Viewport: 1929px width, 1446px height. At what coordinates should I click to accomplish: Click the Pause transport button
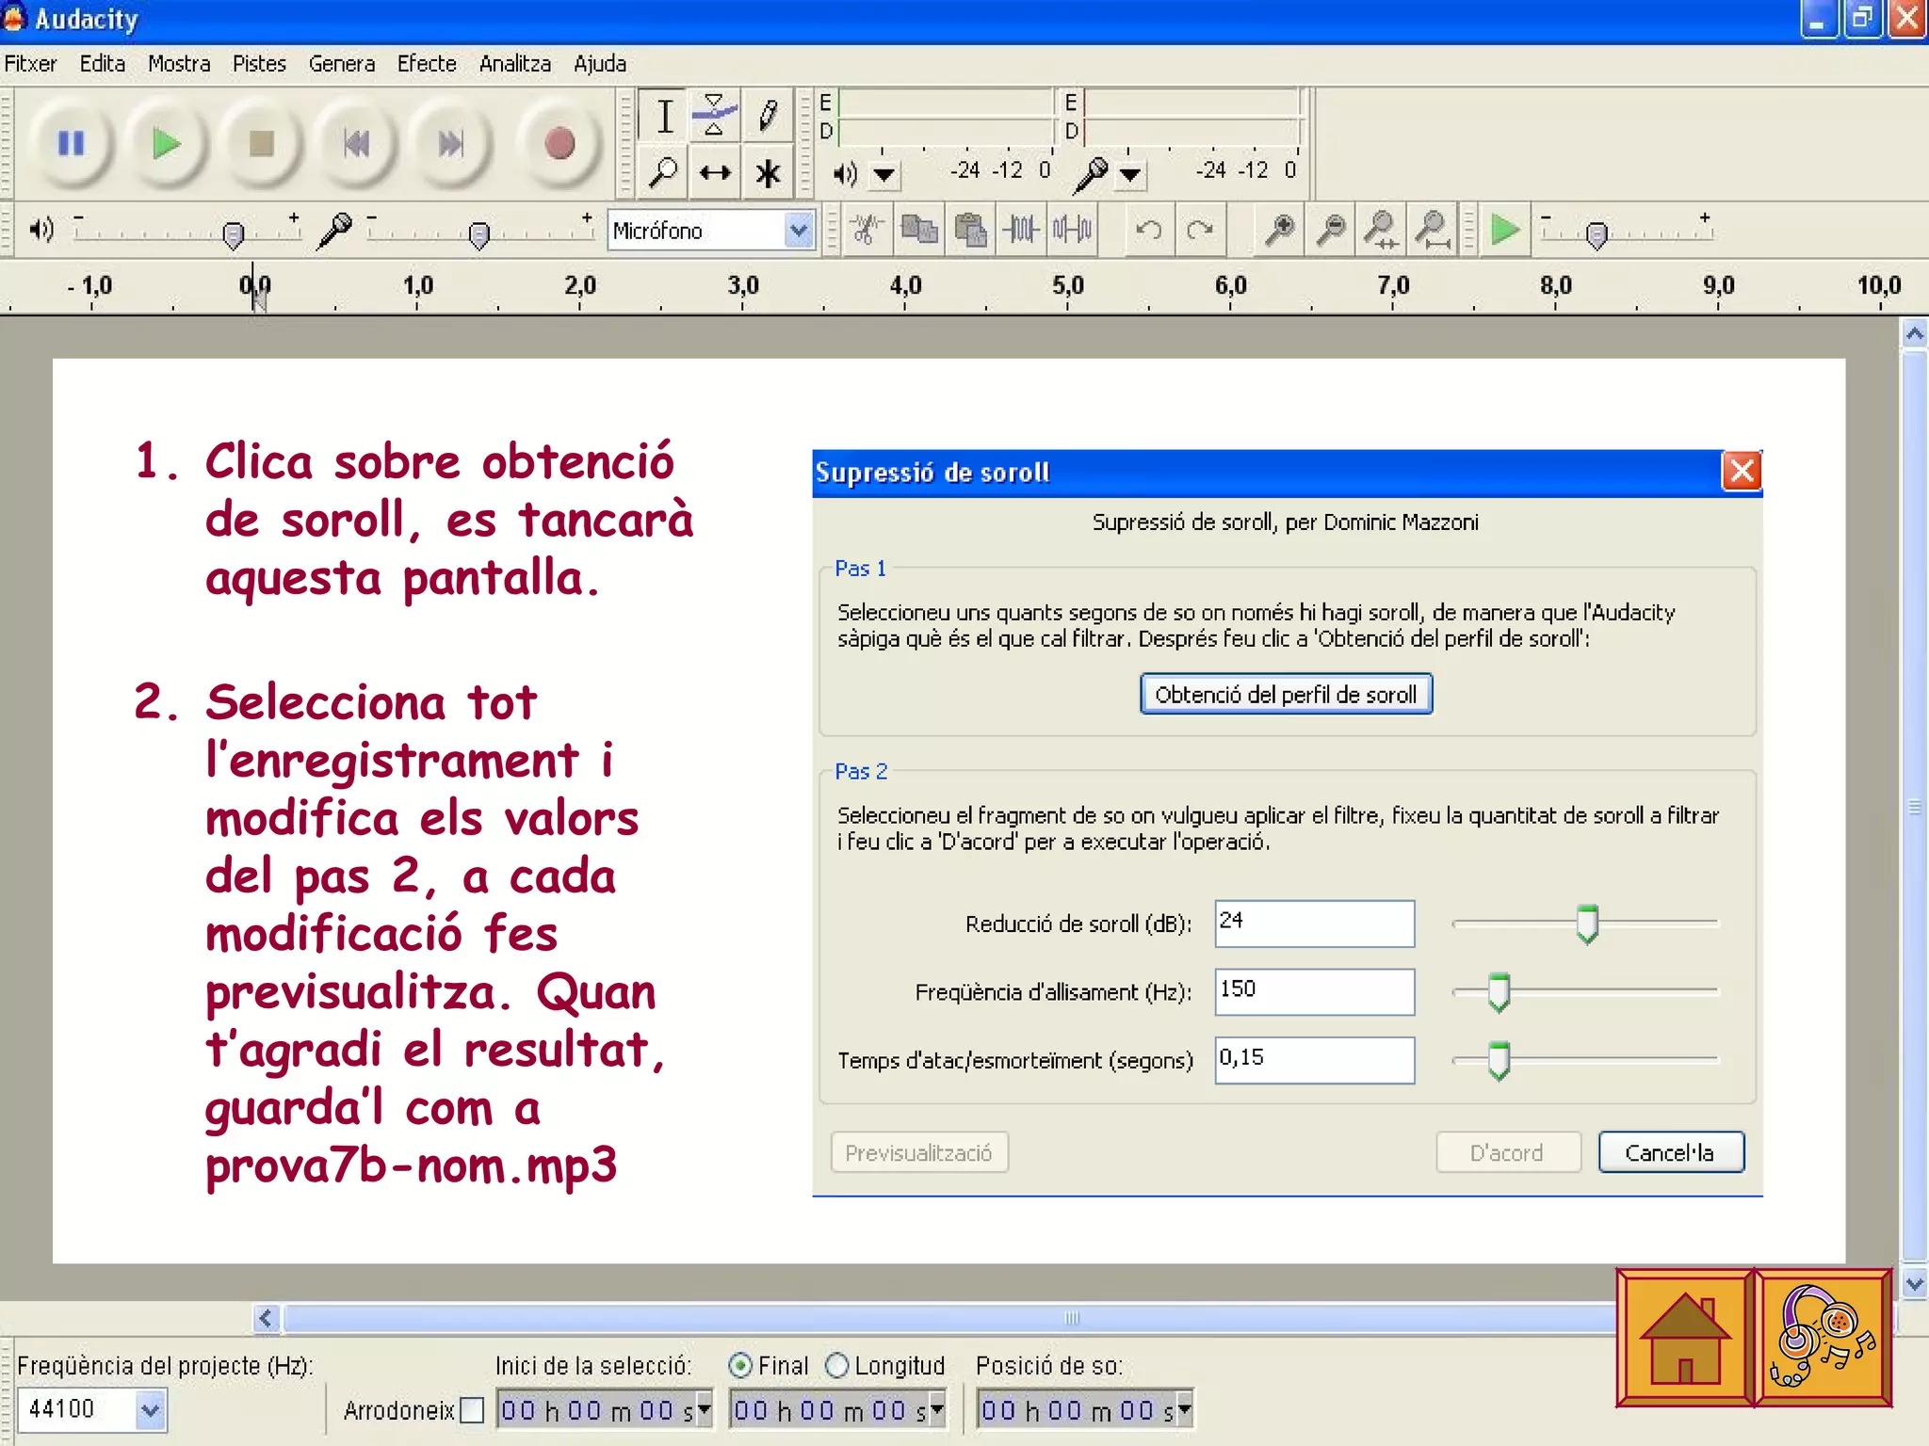pyautogui.click(x=72, y=144)
